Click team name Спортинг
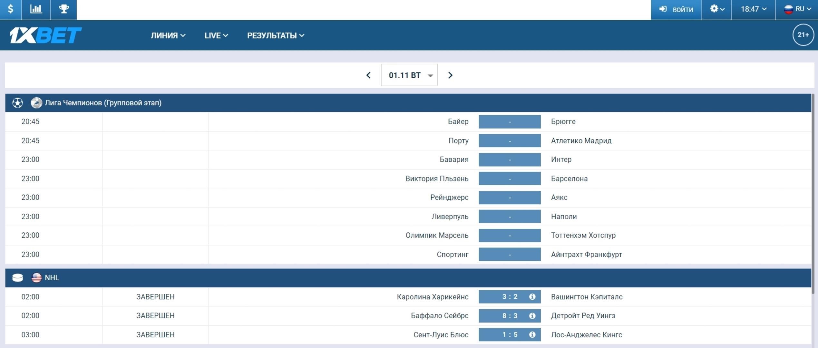 pos(453,254)
